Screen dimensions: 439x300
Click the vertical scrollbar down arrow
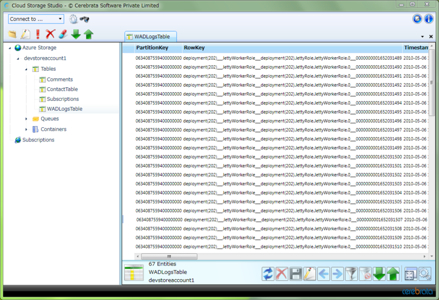point(432,256)
